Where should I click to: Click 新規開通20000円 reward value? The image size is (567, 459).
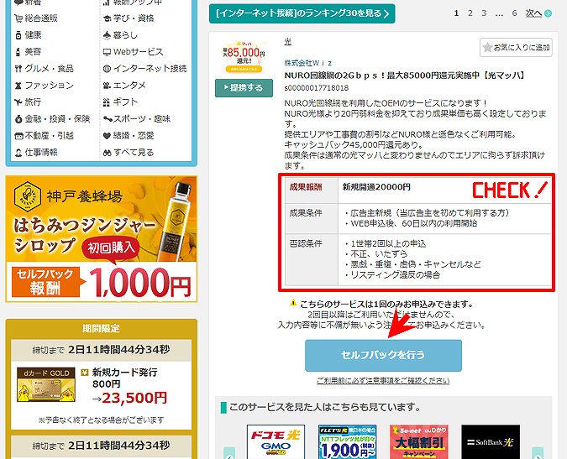pos(376,187)
